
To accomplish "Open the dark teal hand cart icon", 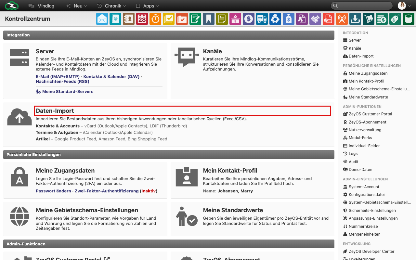I will (x=369, y=19).
